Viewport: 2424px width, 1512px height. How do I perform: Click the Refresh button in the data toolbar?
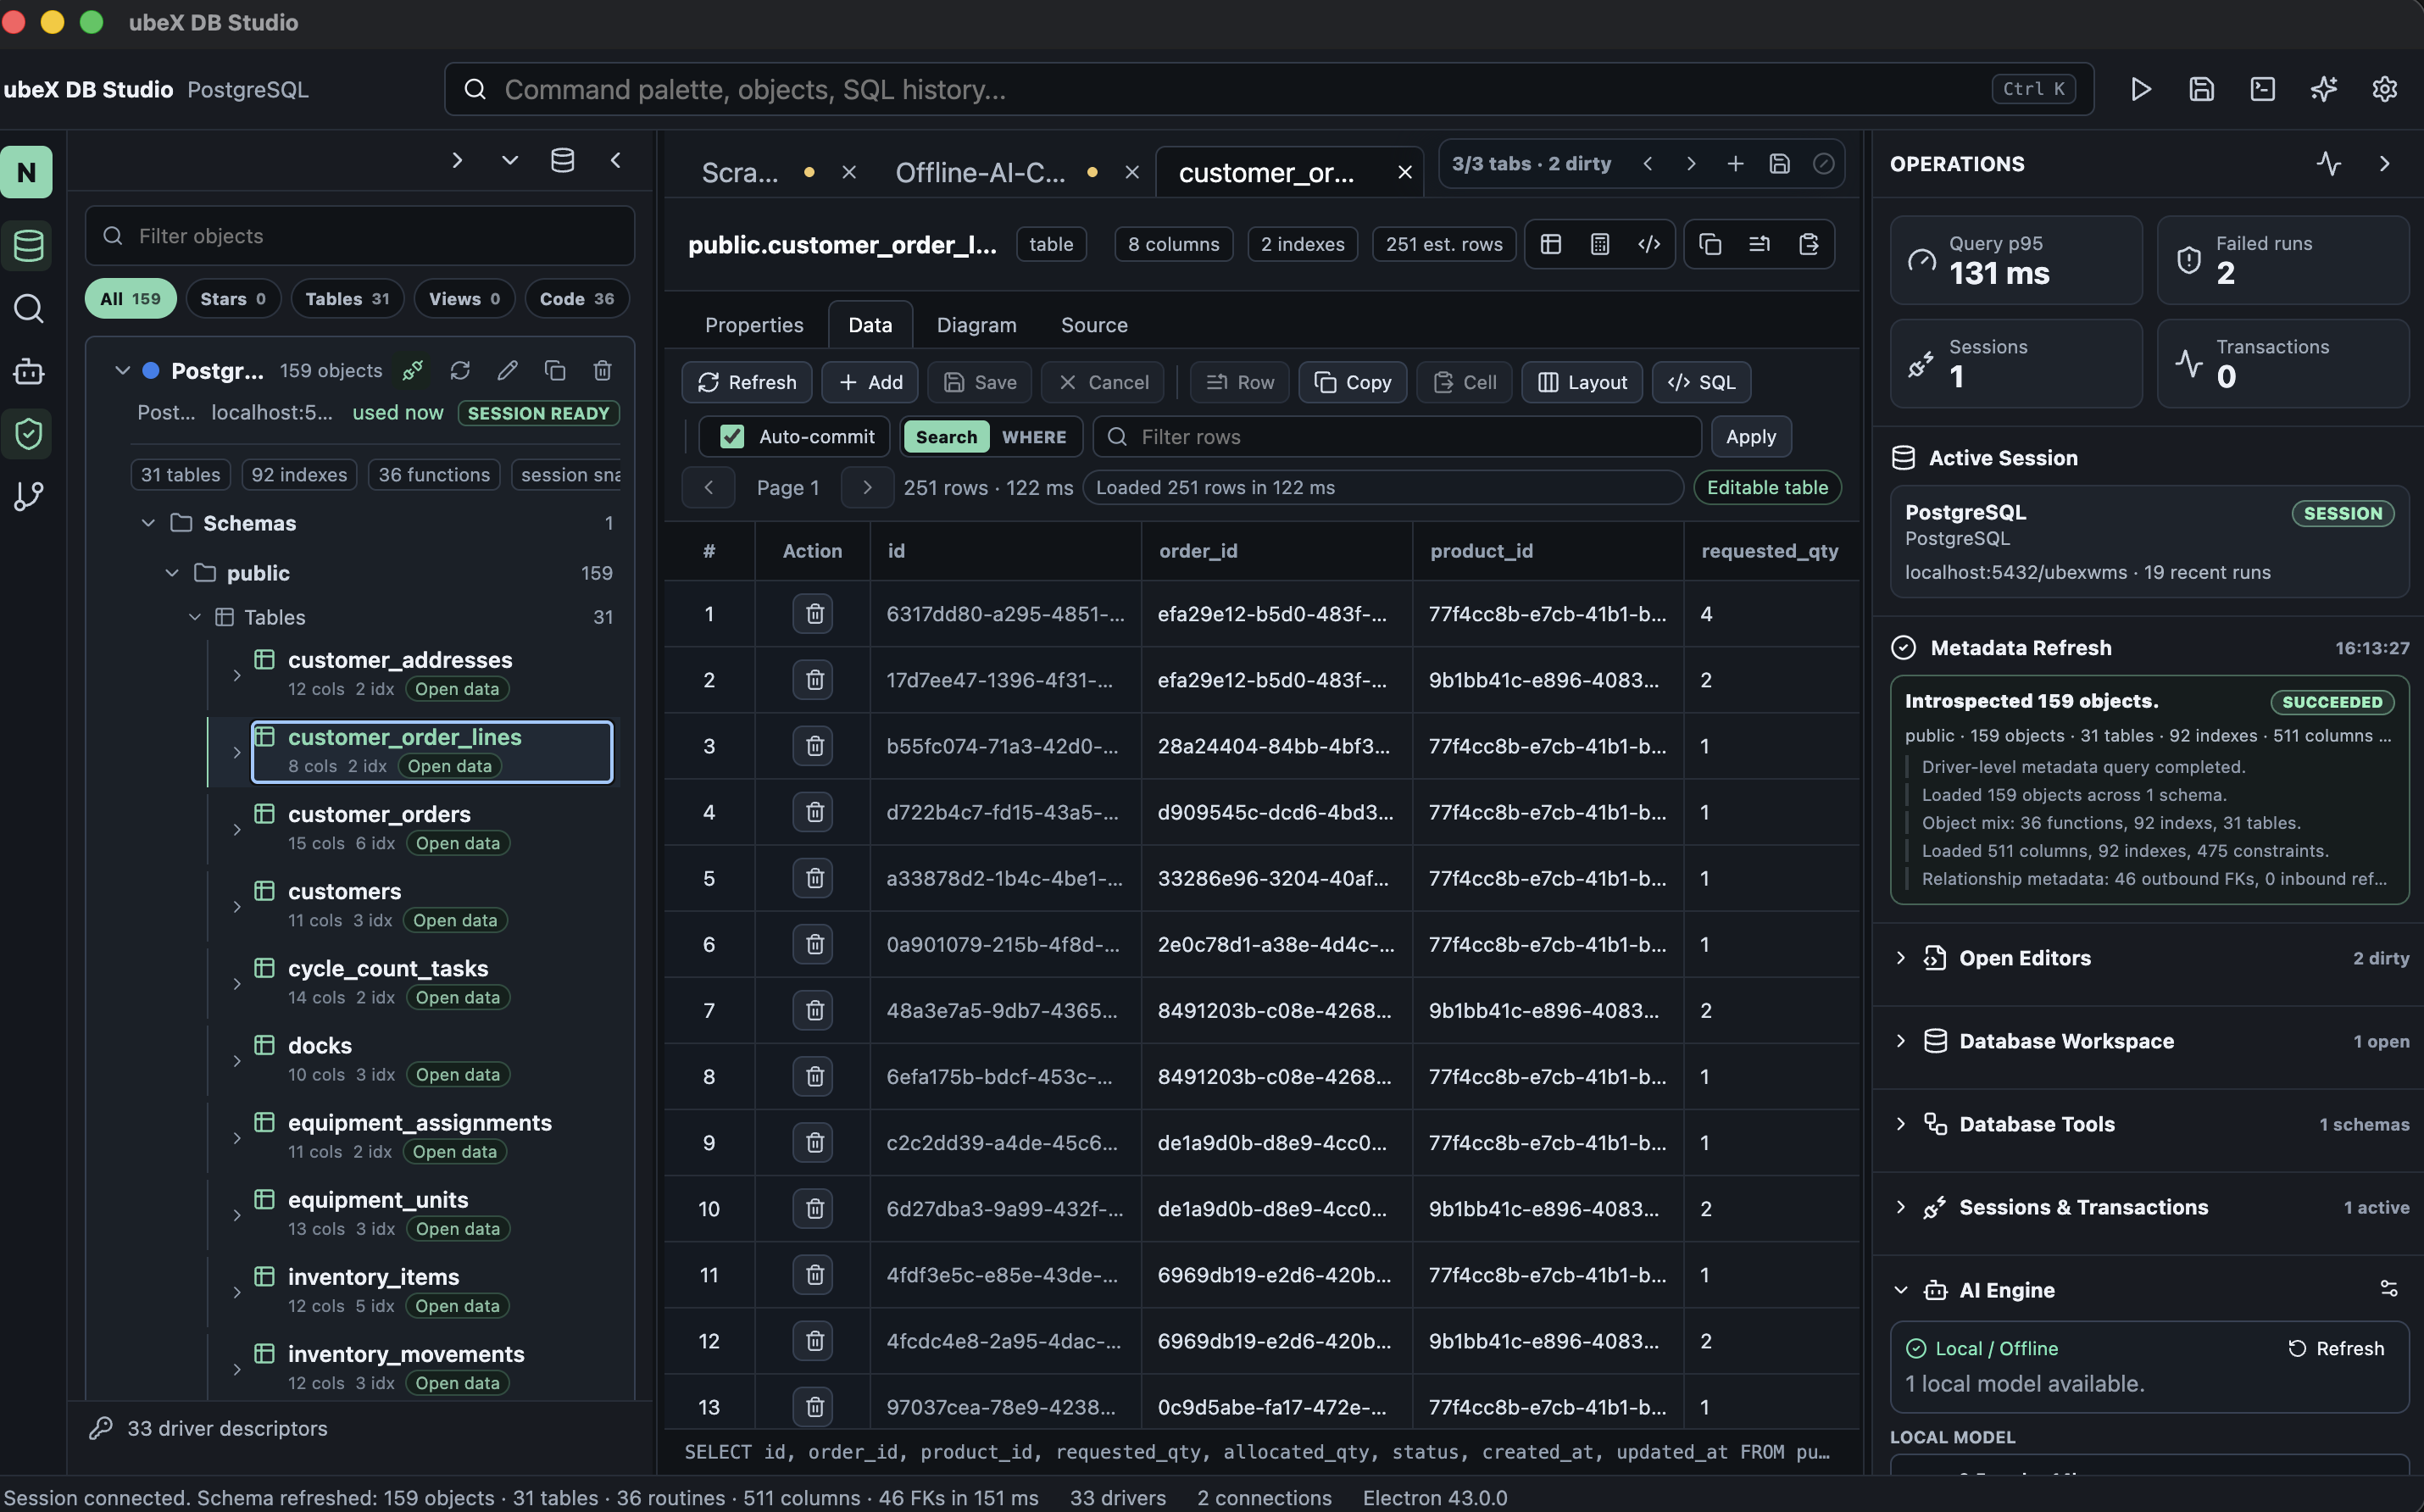[747, 382]
